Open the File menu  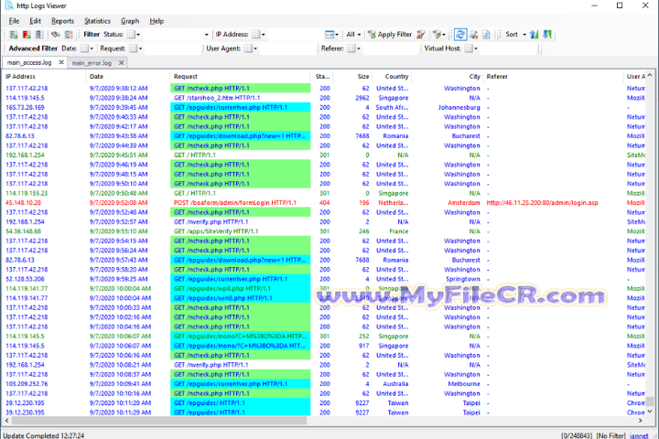pos(14,21)
